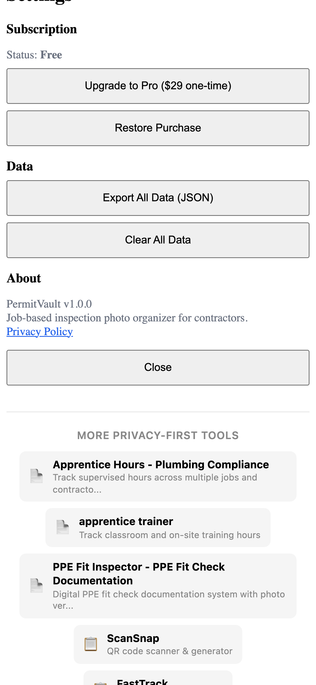Click the Restore Purchase button

(x=158, y=128)
